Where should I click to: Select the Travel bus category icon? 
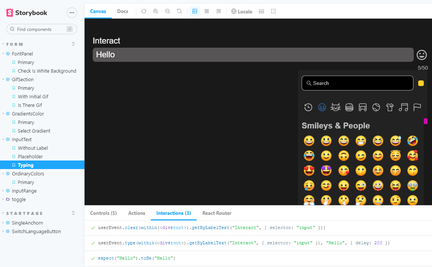click(x=363, y=107)
